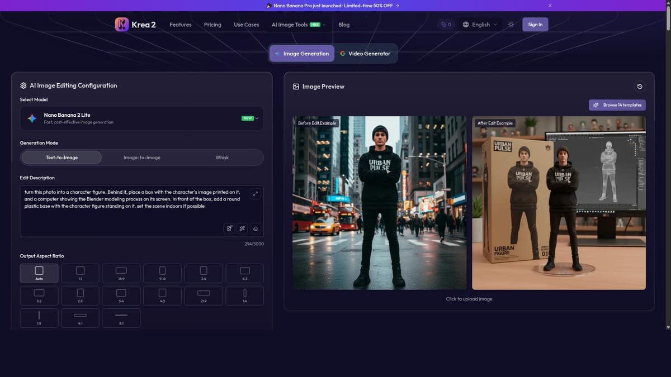Open the history icon in Image Preview
Viewport: 671px width, 377px height.
coord(640,87)
